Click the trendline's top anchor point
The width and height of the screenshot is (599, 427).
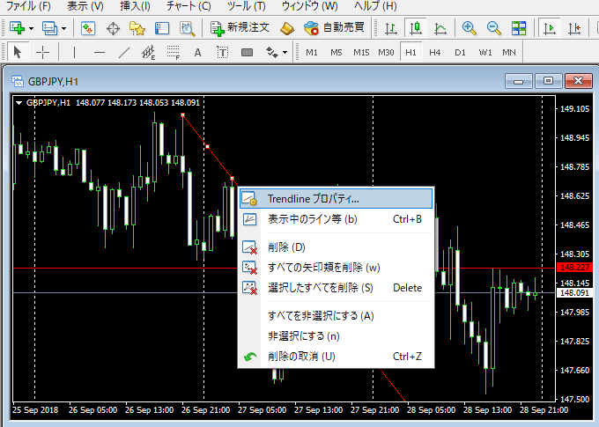(x=182, y=115)
